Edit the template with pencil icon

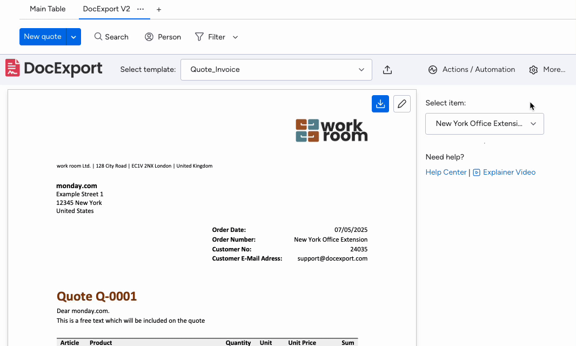click(x=402, y=104)
